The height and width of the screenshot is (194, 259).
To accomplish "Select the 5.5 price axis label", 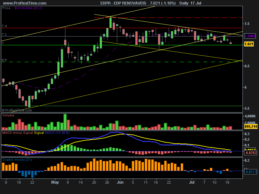I will [247, 109].
